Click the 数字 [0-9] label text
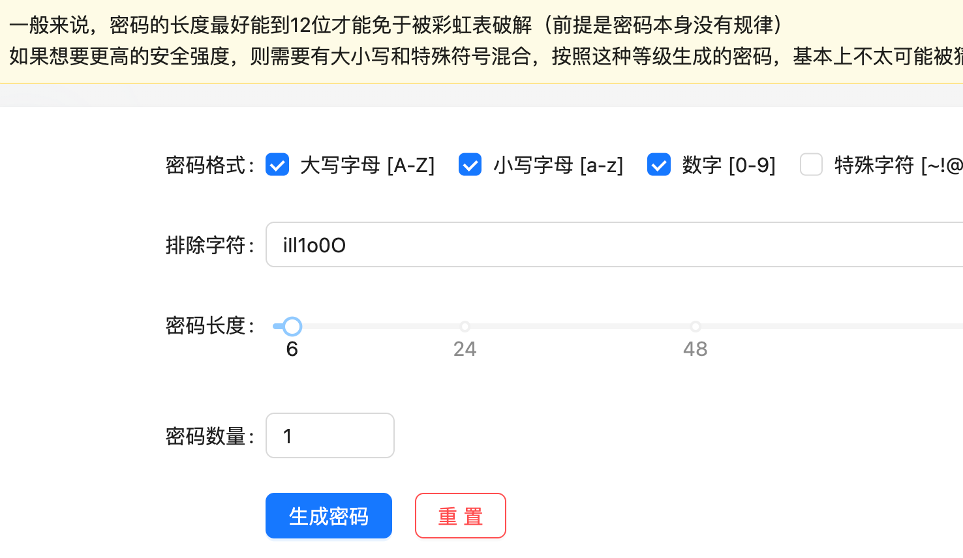The image size is (963, 558). click(729, 166)
